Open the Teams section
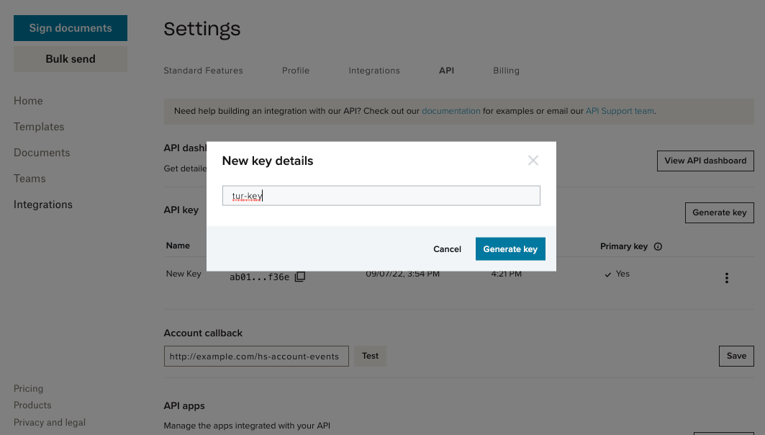765x435 pixels. (x=29, y=178)
